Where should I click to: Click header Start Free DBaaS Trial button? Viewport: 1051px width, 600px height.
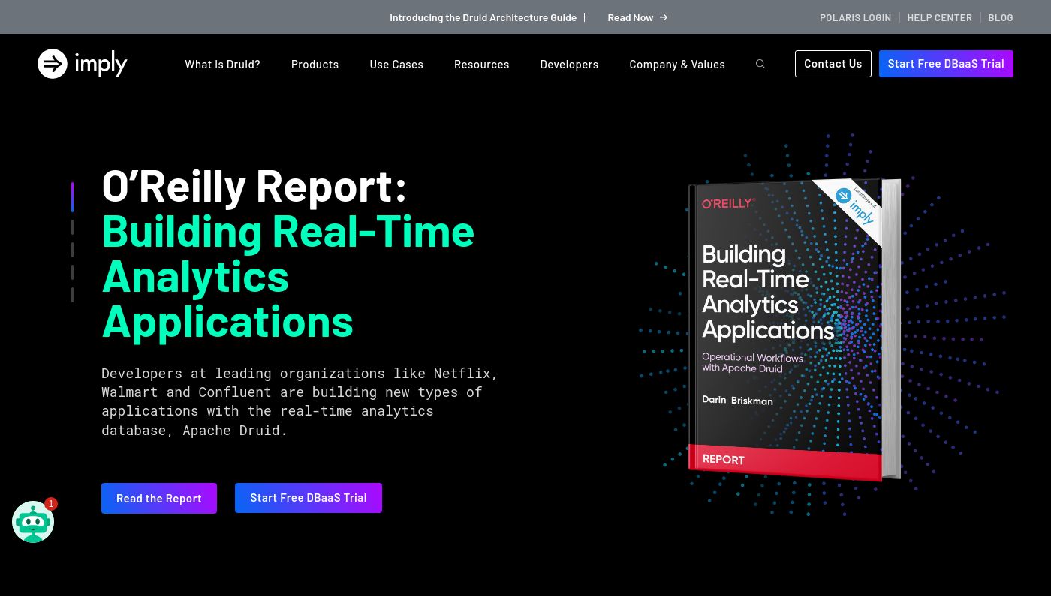[946, 64]
